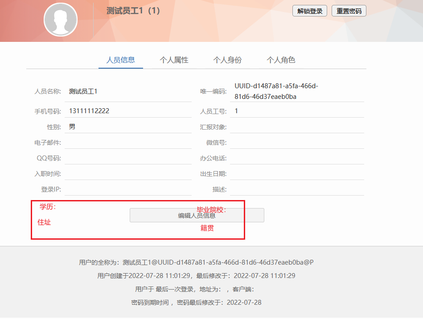Click the 性别 field showing 男

pyautogui.click(x=128, y=127)
